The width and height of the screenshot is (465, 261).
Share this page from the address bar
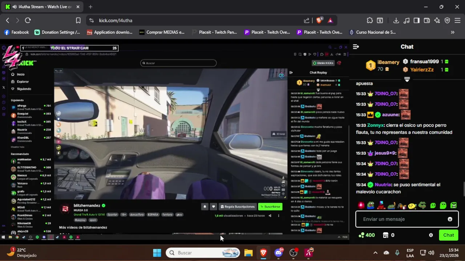coord(307,21)
